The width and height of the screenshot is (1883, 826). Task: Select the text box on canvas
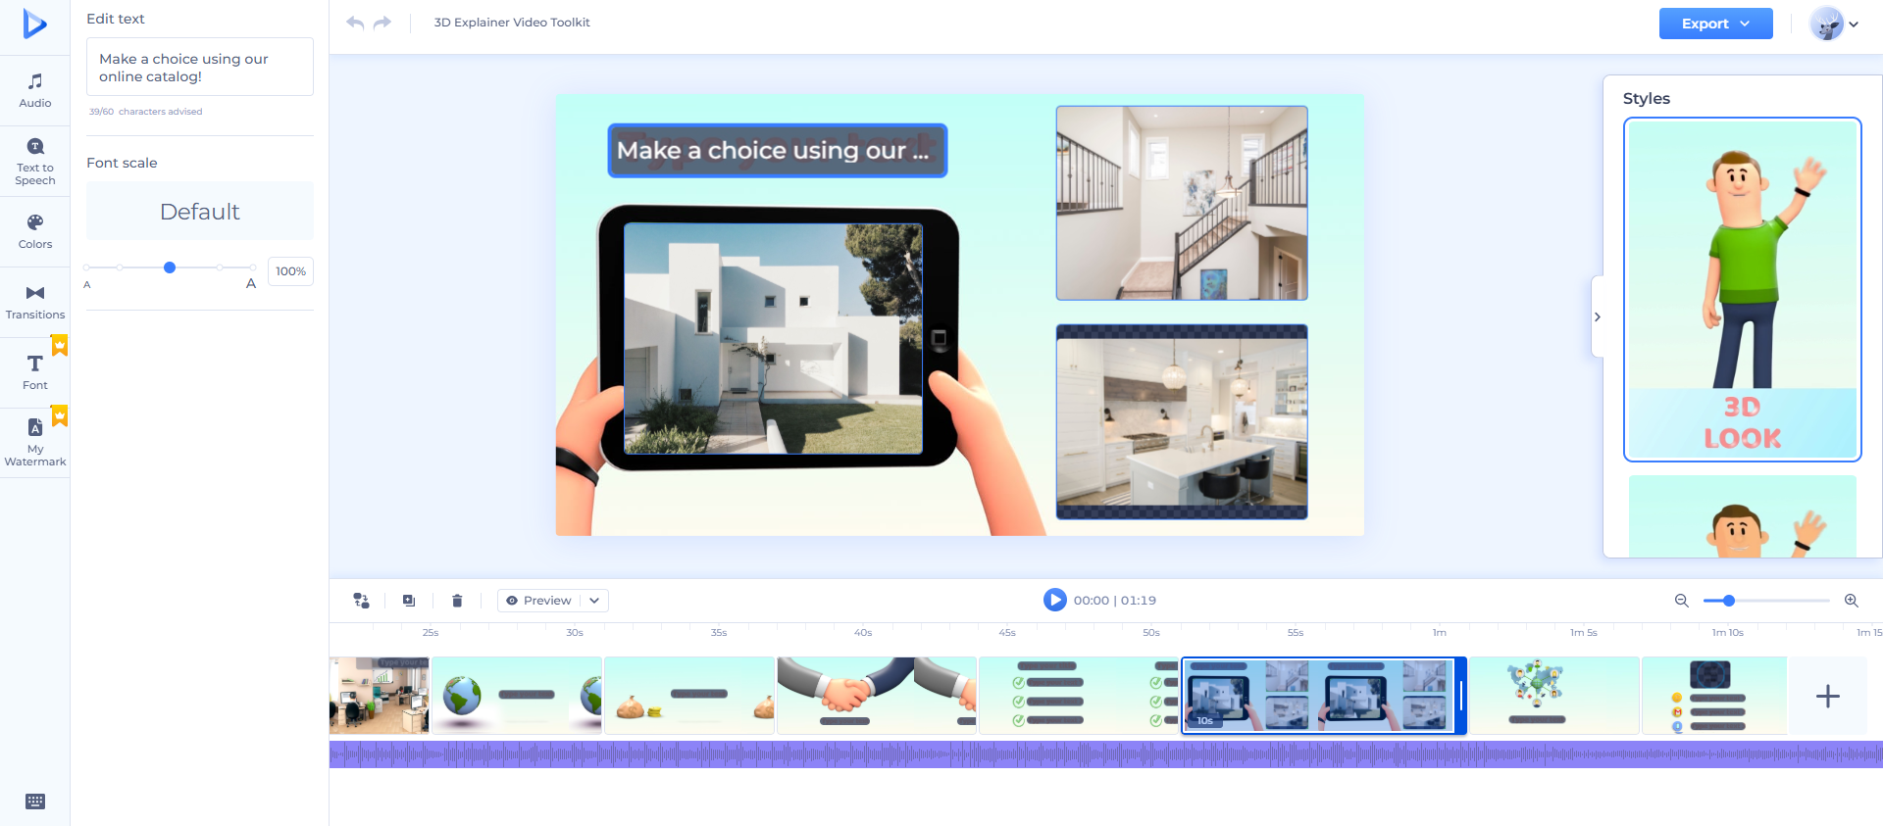point(778,151)
